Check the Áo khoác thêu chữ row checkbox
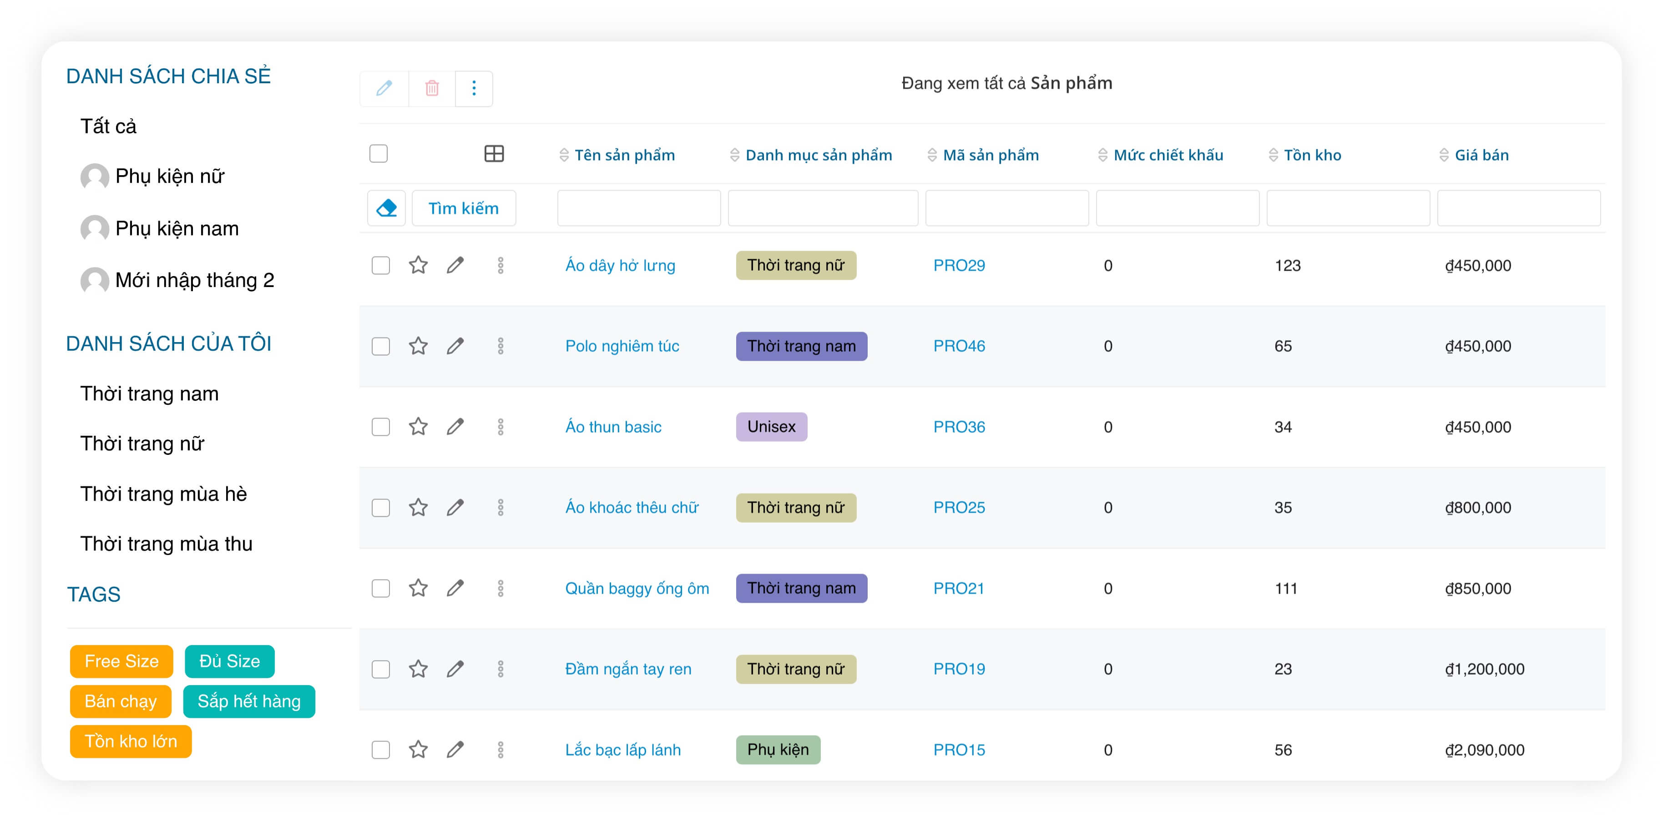The height and width of the screenshot is (822, 1663). click(381, 507)
